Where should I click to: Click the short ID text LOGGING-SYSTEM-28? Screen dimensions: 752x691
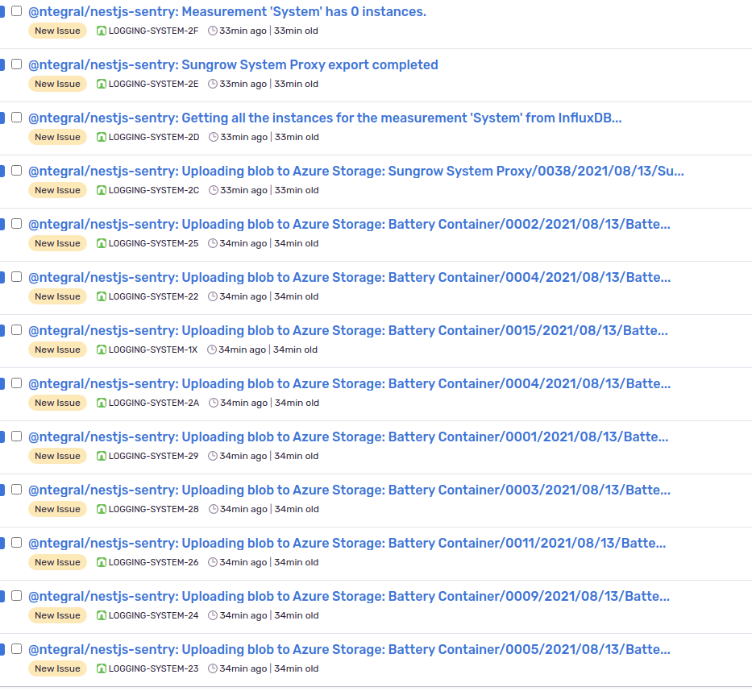click(154, 509)
